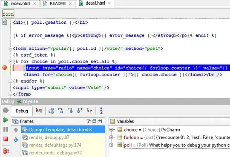Click the h1 poll.question code line
The width and height of the screenshot is (230, 157).
50,23
